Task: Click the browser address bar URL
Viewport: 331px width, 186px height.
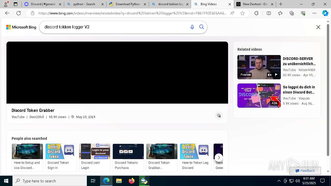Action: coord(132,13)
